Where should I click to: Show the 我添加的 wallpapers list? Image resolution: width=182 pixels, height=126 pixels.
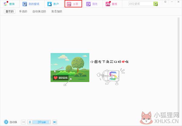point(57,11)
